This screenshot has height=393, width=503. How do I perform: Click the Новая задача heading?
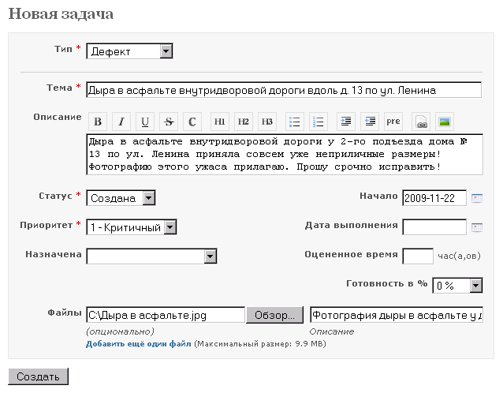click(61, 14)
